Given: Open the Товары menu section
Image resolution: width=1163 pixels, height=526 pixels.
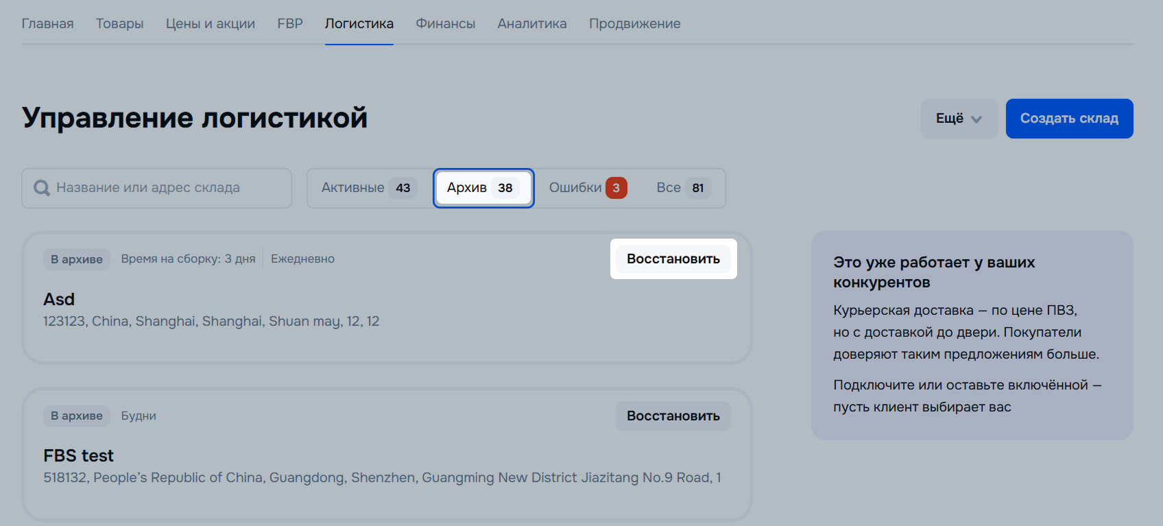Looking at the screenshot, I should coord(119,24).
